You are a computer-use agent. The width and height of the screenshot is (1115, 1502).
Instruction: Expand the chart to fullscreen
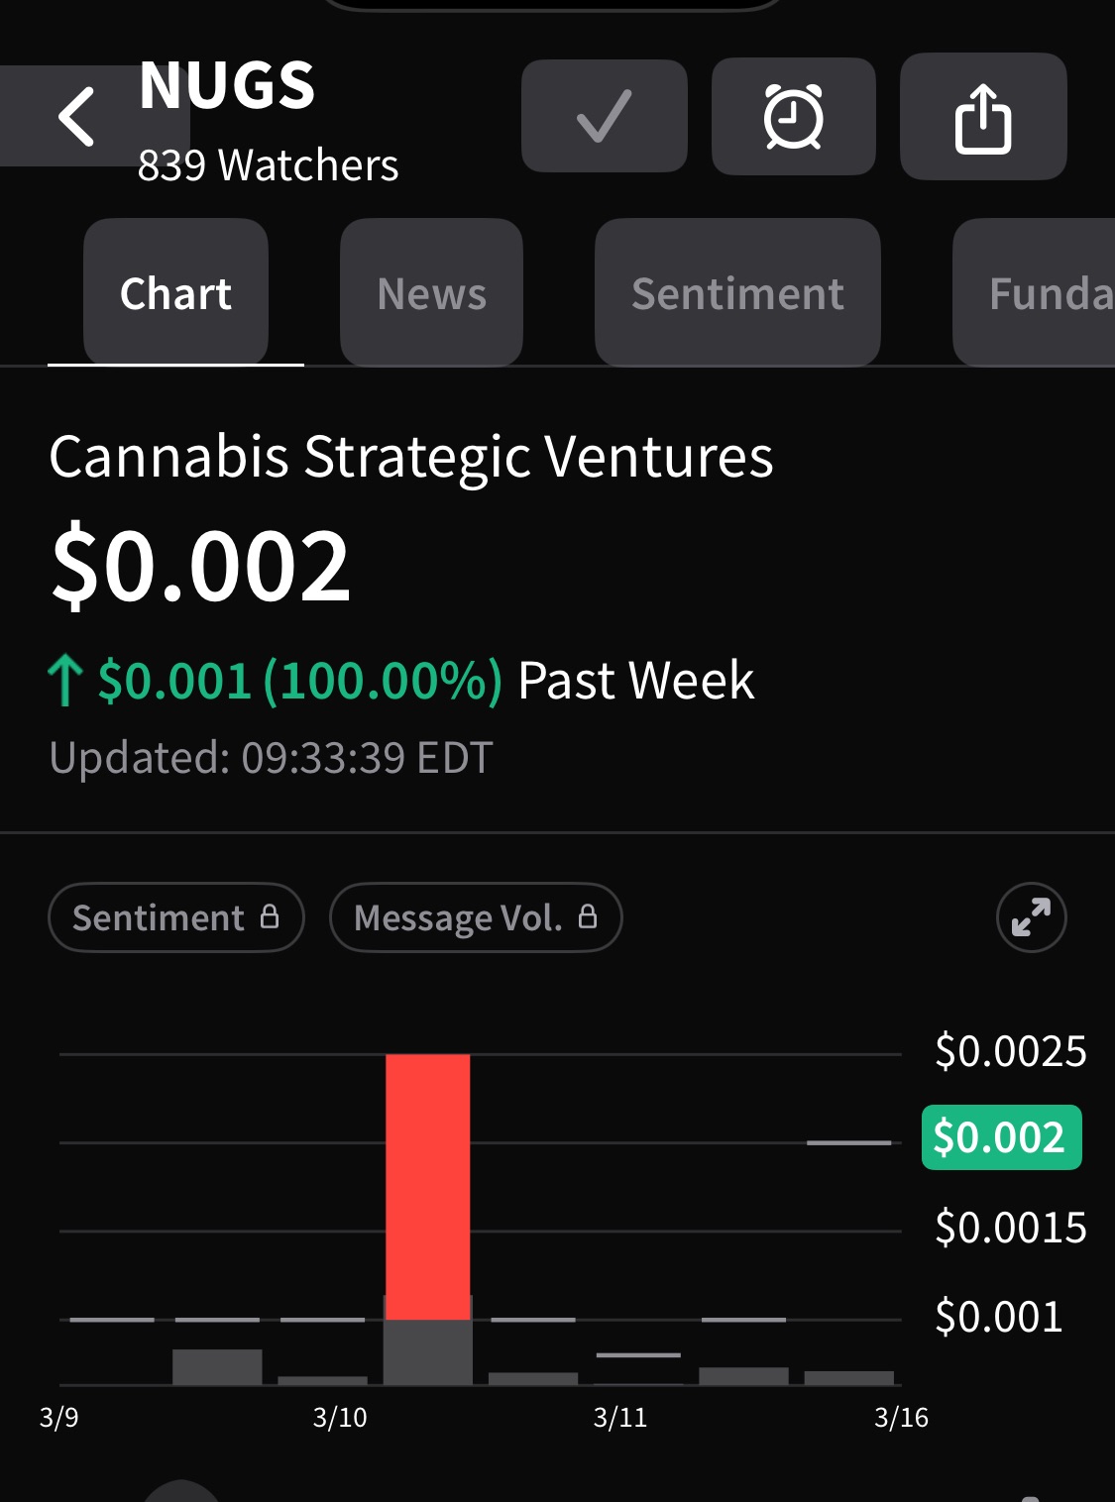click(1031, 917)
